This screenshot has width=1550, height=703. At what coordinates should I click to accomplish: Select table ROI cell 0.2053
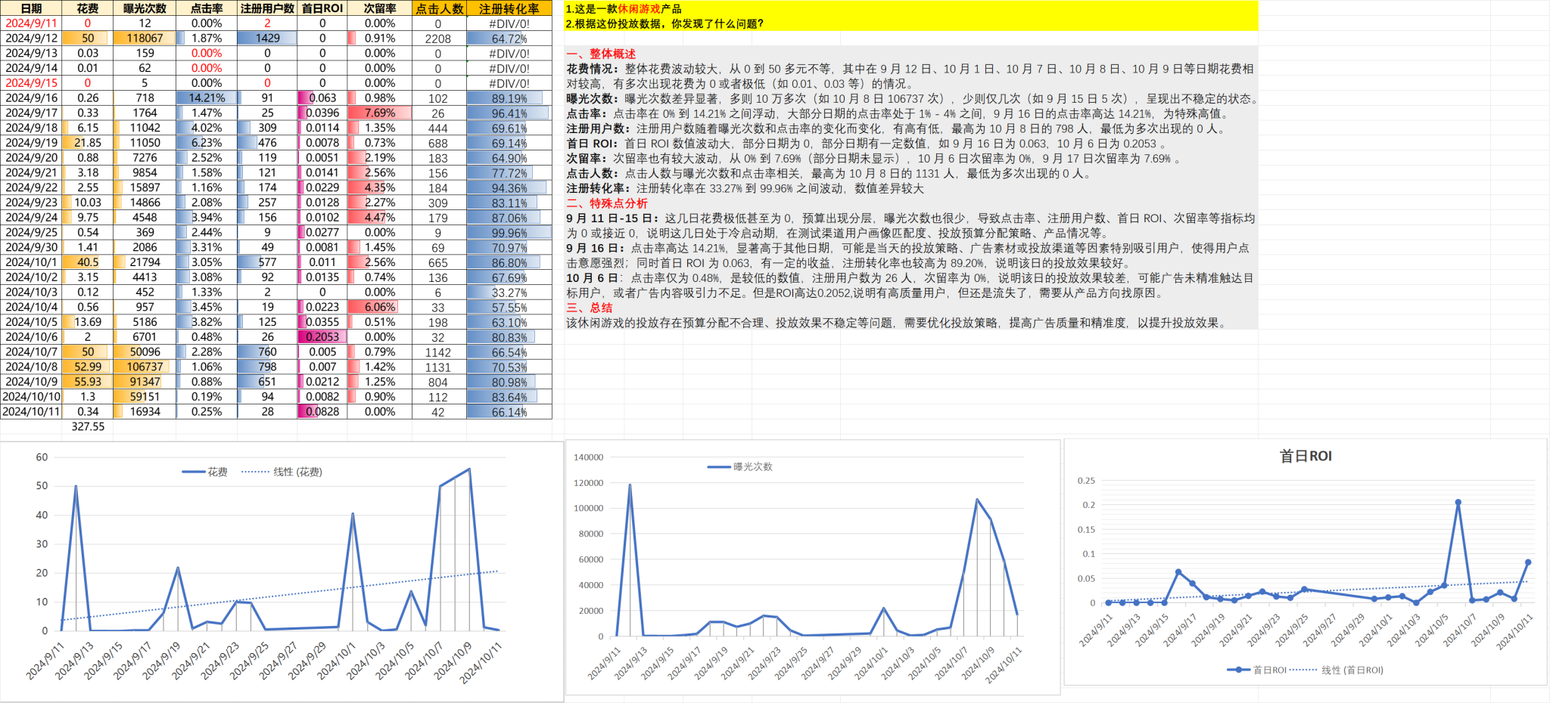click(x=322, y=337)
